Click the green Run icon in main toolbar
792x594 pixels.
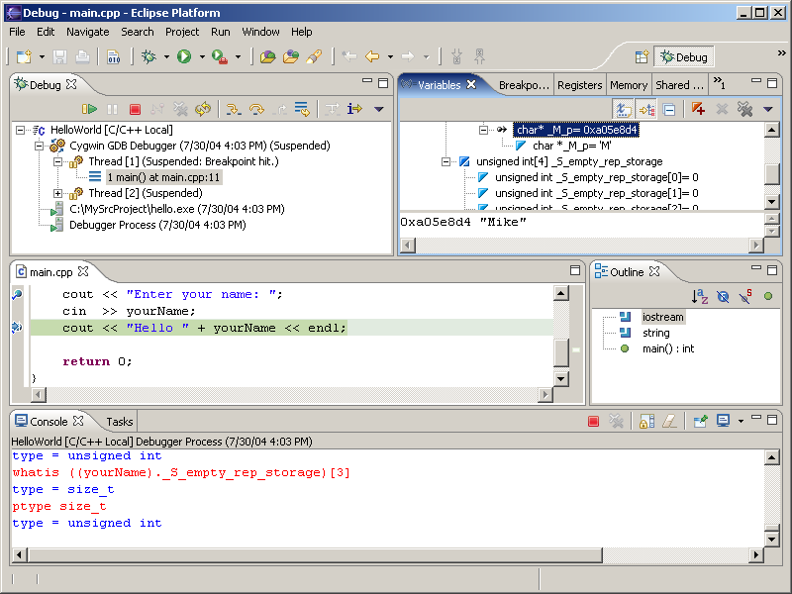(x=183, y=57)
